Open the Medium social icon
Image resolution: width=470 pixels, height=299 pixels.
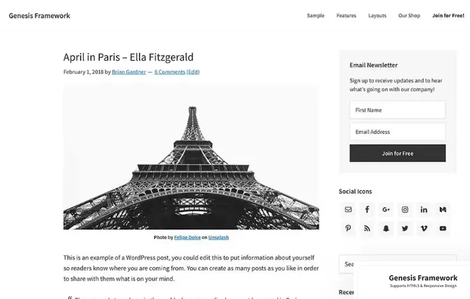pos(443,209)
